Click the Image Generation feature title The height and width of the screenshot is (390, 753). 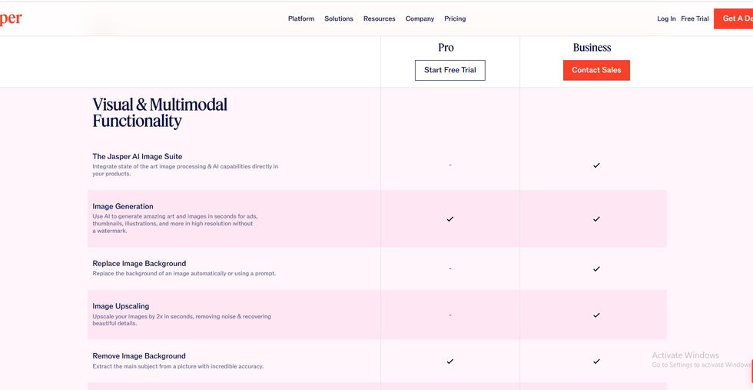(123, 206)
